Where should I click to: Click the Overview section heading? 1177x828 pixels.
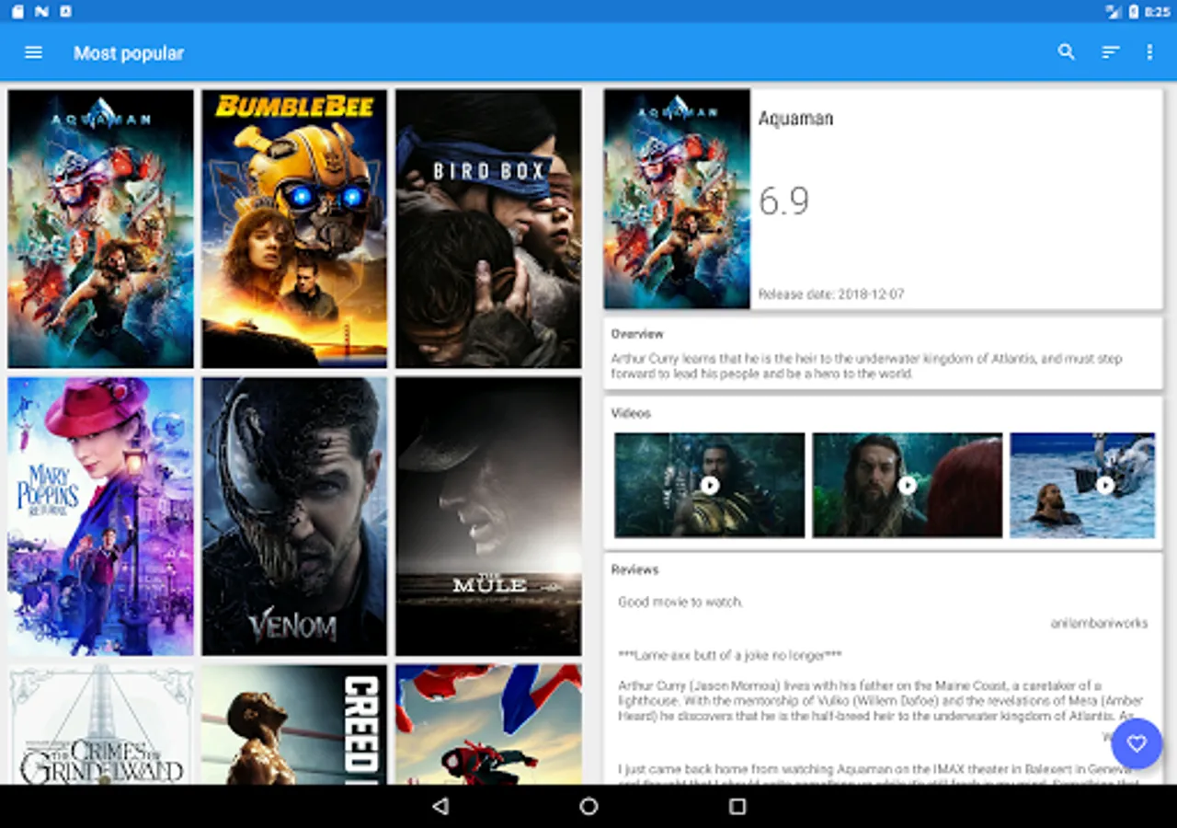coord(637,334)
